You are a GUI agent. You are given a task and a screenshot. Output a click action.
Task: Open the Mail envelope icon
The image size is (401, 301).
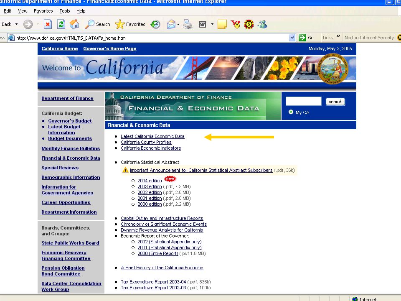[x=171, y=24]
